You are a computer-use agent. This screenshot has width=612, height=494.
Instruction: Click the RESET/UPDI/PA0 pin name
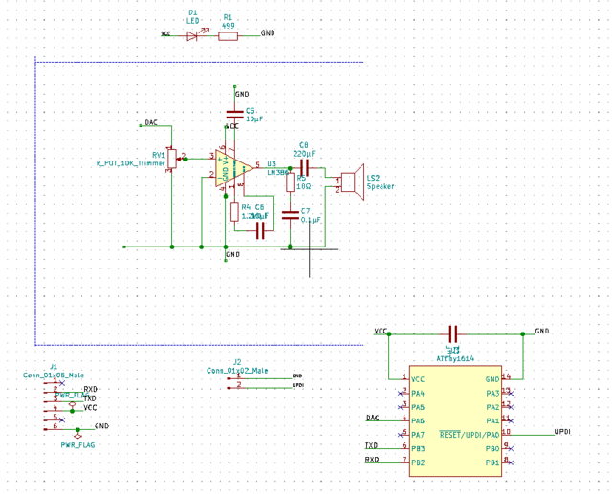click(470, 435)
